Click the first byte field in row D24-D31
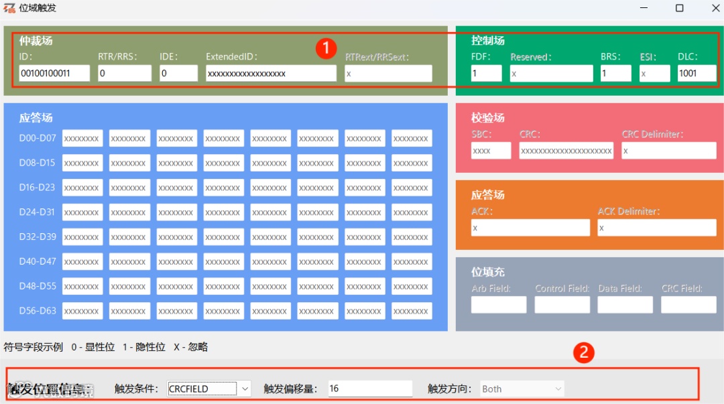Screen dimensions: 724x404 tap(82, 212)
